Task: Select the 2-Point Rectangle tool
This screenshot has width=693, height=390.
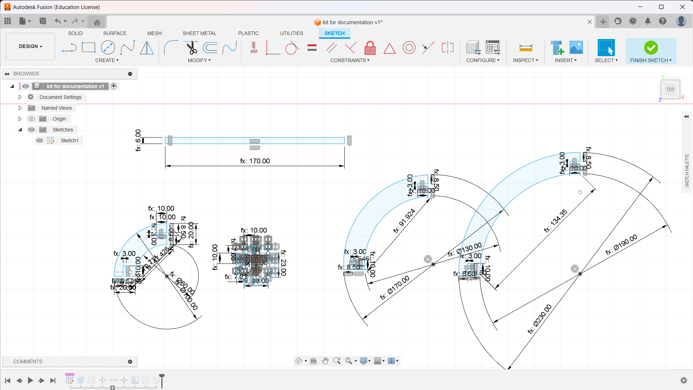Action: pyautogui.click(x=88, y=48)
